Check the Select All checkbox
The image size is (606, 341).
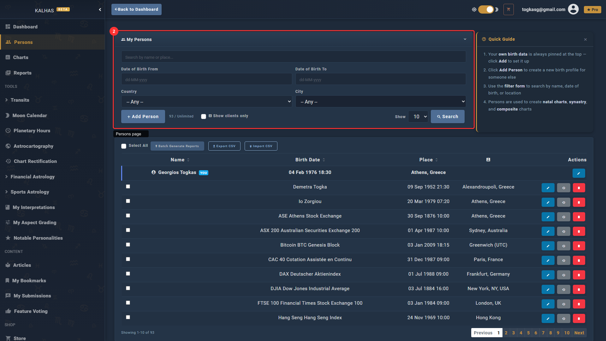[x=124, y=146]
